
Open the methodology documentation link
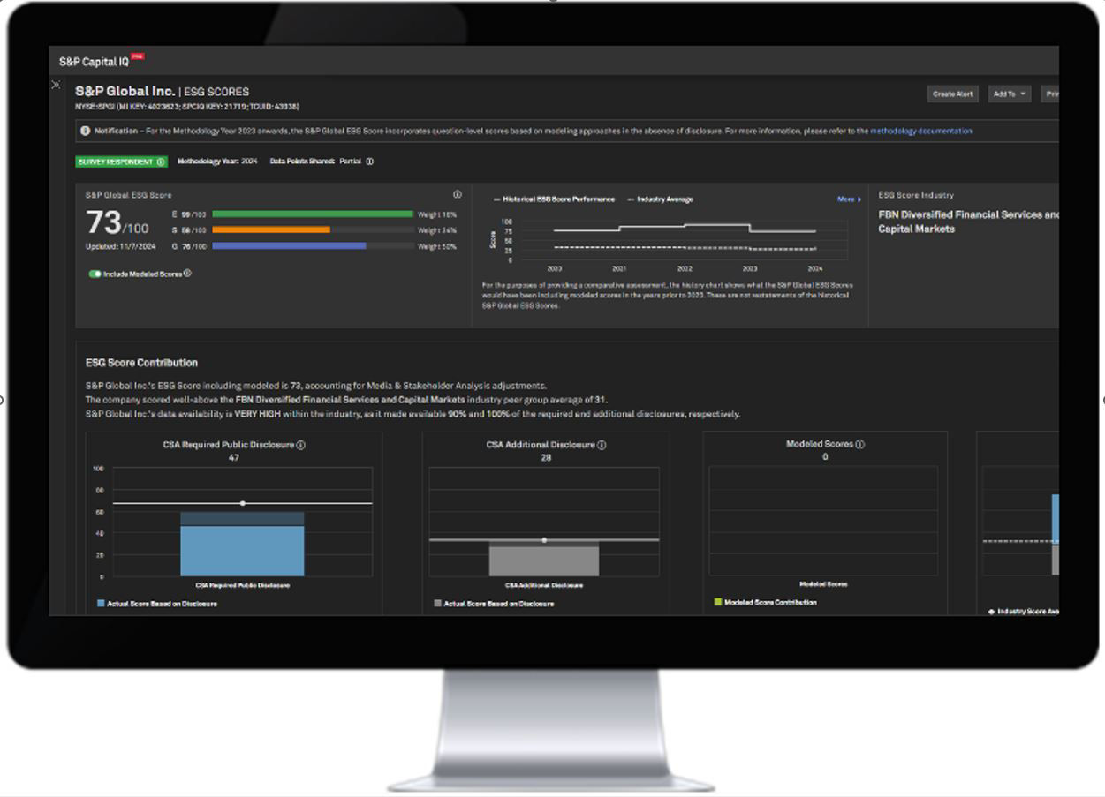click(x=921, y=131)
